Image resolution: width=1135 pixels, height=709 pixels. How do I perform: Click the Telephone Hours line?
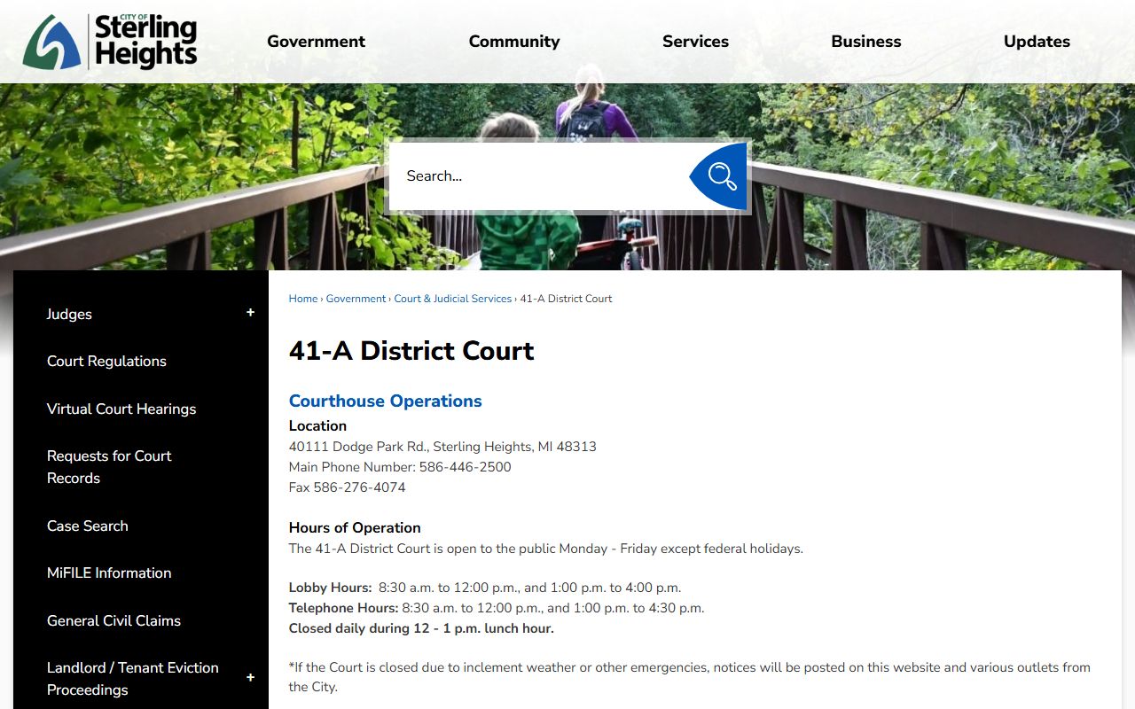click(x=497, y=608)
